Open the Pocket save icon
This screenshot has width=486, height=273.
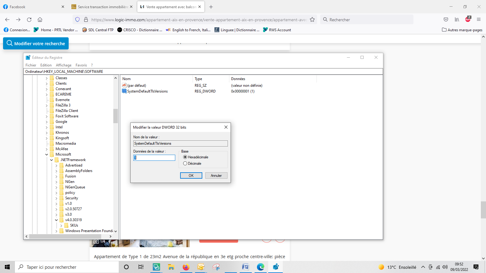point(446,20)
